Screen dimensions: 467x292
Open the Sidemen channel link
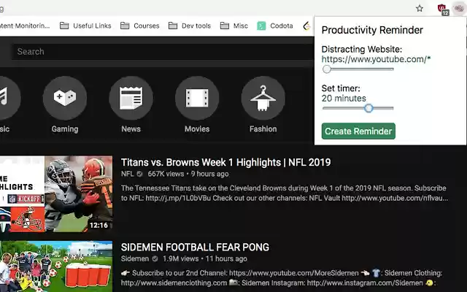134,258
